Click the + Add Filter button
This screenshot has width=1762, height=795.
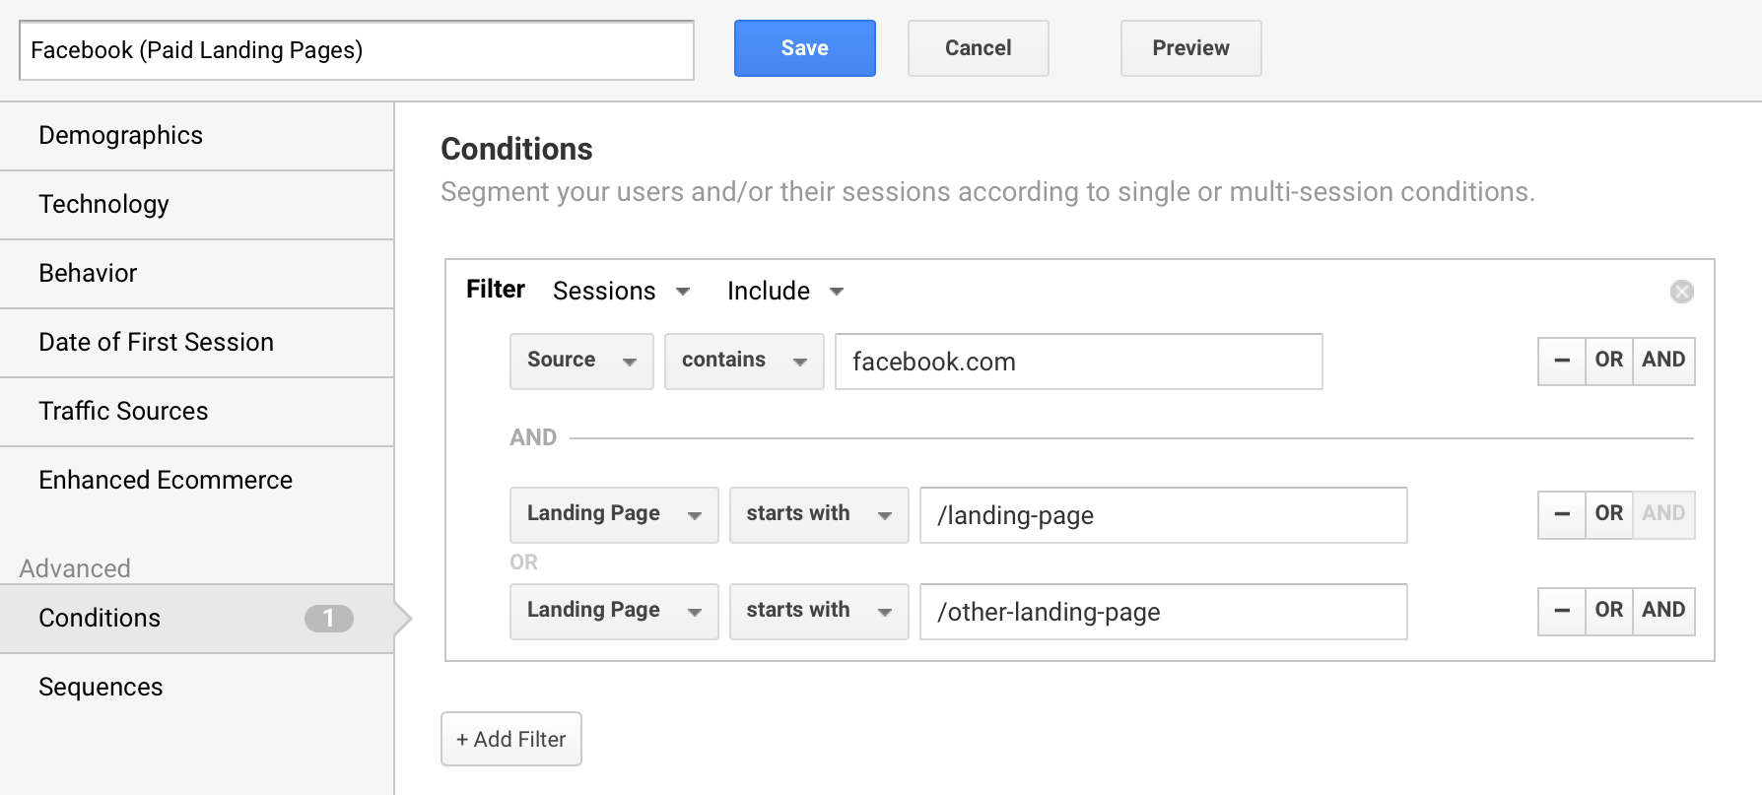pos(510,739)
